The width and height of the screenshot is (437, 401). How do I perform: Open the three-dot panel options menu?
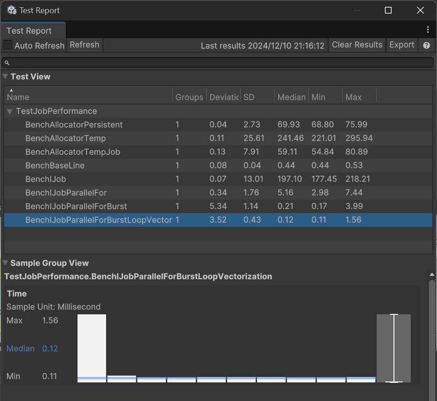click(427, 30)
